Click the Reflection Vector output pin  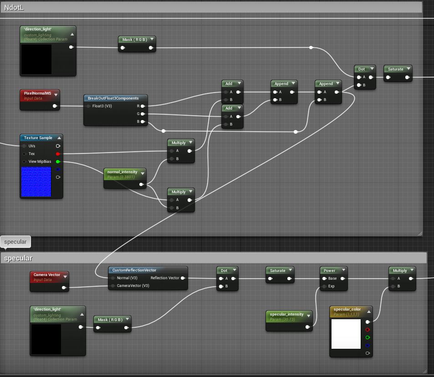tap(183, 278)
